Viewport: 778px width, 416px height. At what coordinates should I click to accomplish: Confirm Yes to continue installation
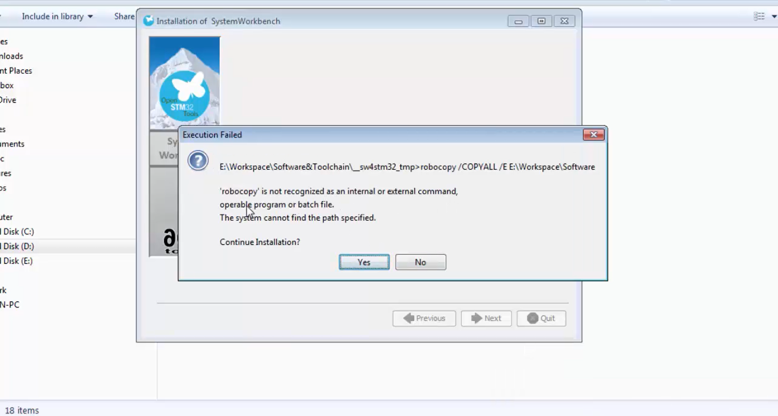coord(364,262)
